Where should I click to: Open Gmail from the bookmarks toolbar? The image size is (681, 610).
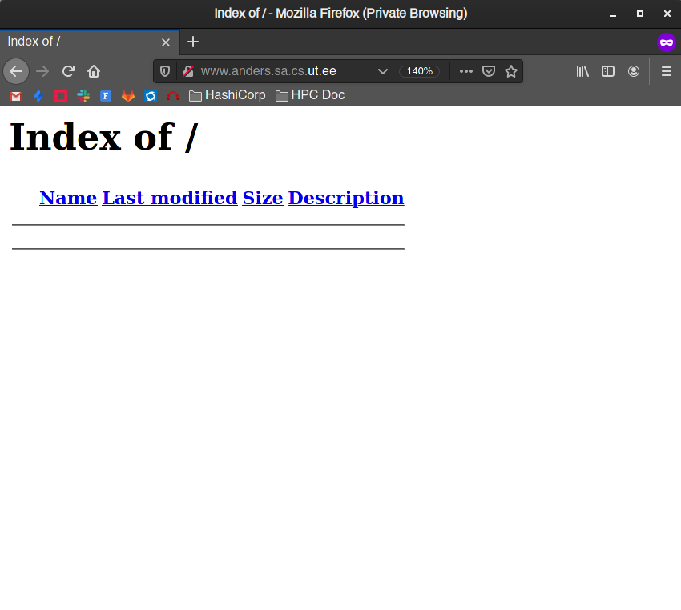[x=15, y=95]
